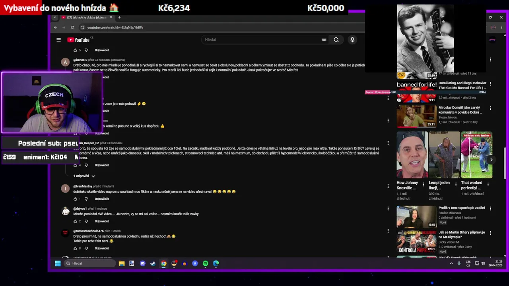Open more options for @IvanMastny's comment
This screenshot has height=286, width=509.
388,186
